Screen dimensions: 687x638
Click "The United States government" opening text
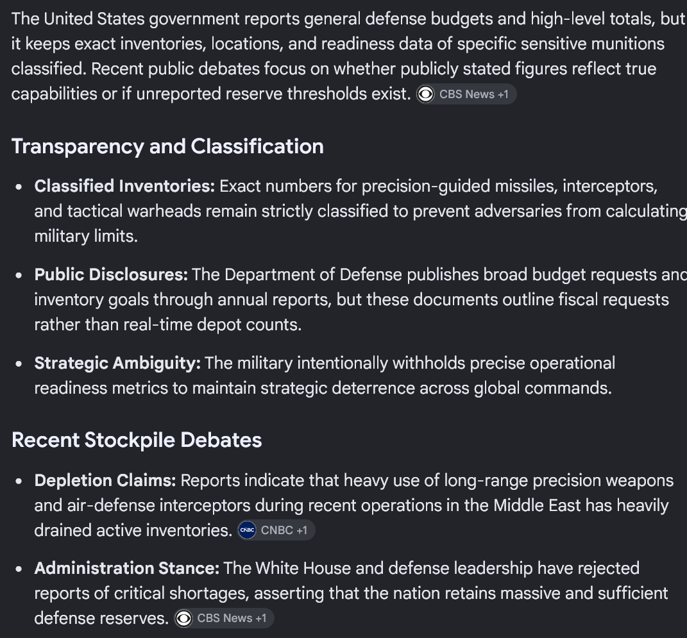[125, 19]
